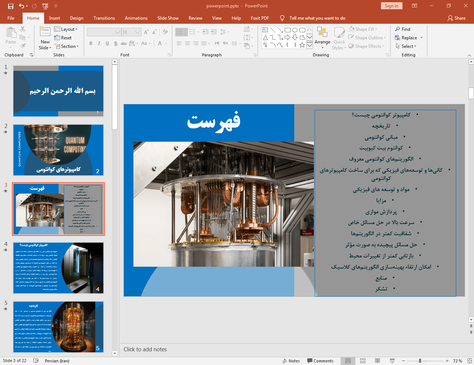This screenshot has width=474, height=365.
Task: Click the Tell me what you want search field
Action: pos(317,18)
